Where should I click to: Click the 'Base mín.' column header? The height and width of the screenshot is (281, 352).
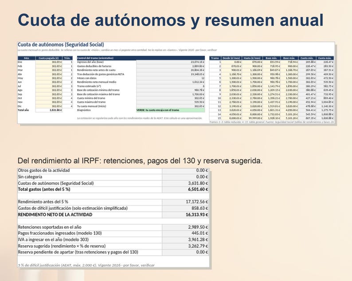(271, 58)
